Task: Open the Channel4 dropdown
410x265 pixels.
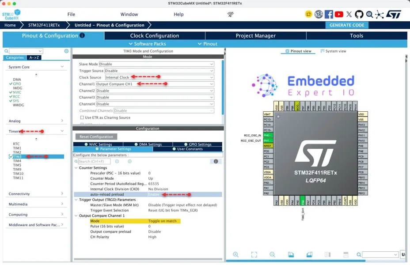Action: point(155,104)
